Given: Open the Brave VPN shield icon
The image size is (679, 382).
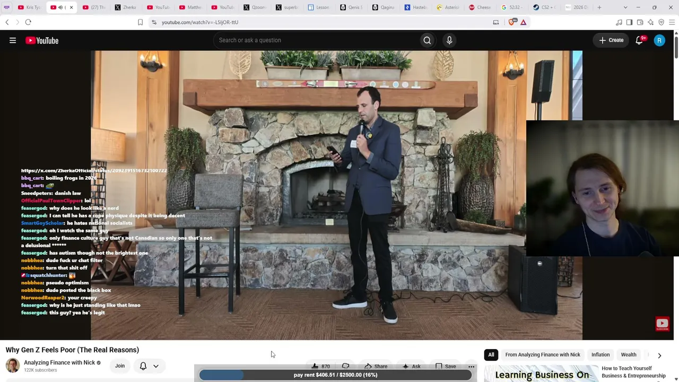Looking at the screenshot, I should coord(661,22).
